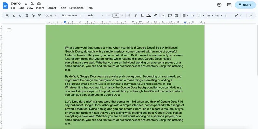Open the Insert menu
The image size is (258, 129).
tap(40, 8)
